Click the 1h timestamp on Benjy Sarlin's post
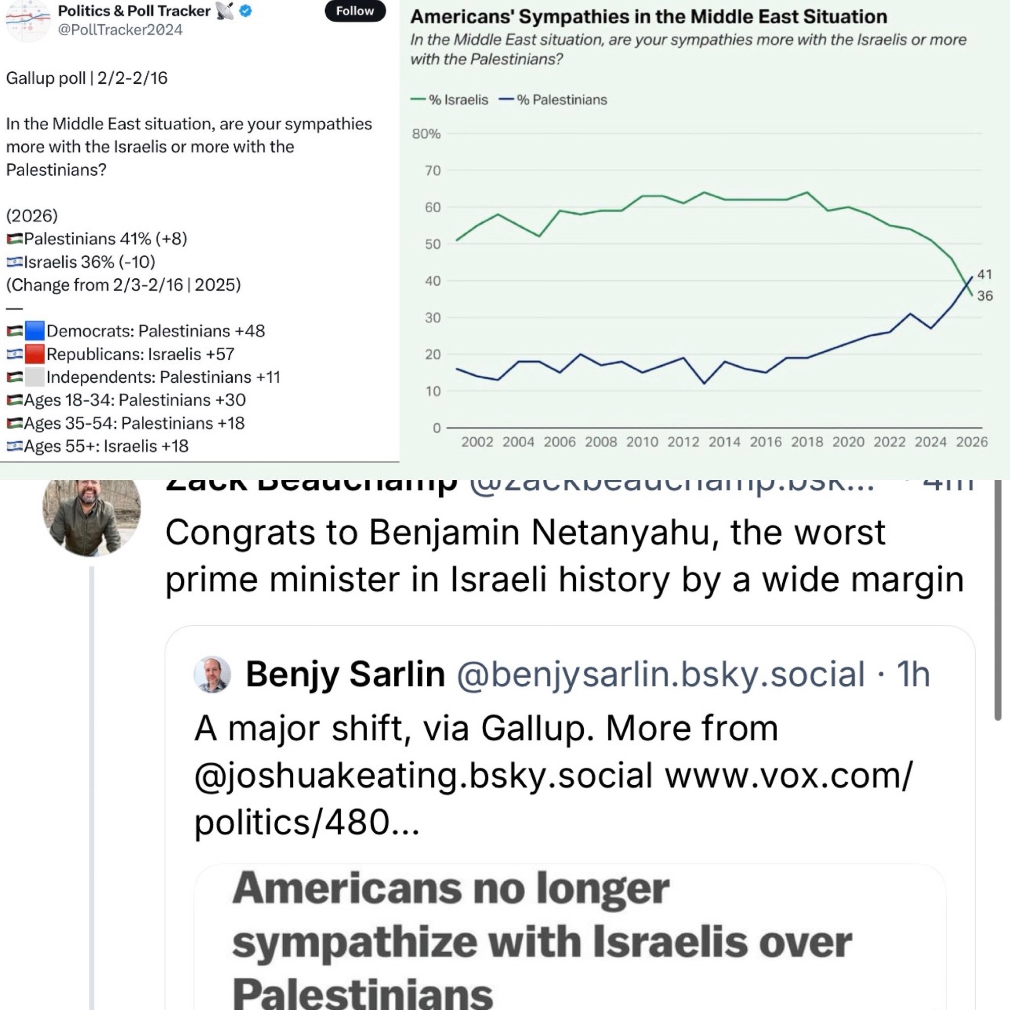The height and width of the screenshot is (1010, 1010). pyautogui.click(x=913, y=674)
